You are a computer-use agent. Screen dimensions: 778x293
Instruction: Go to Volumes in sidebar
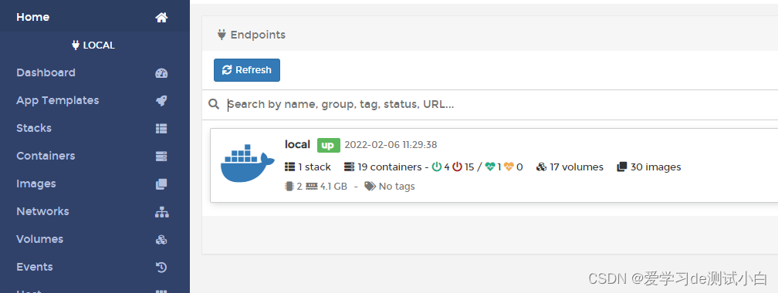coord(95,240)
